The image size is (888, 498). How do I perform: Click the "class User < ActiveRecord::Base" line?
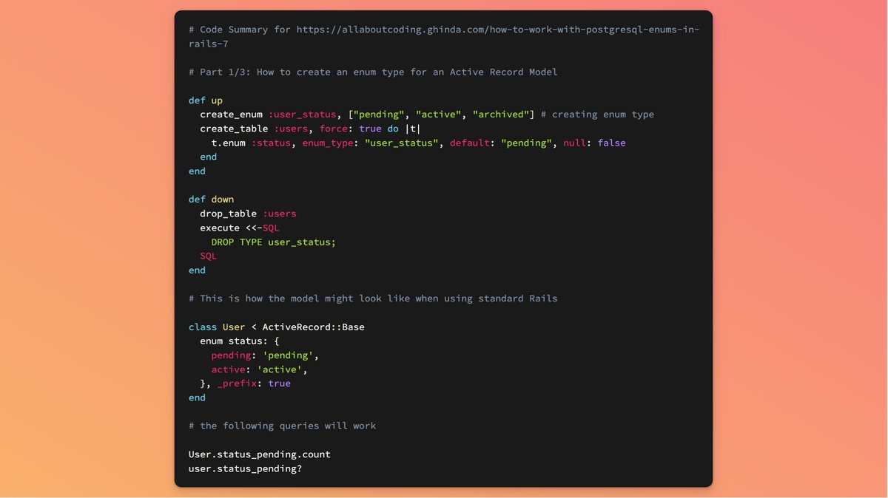click(277, 327)
